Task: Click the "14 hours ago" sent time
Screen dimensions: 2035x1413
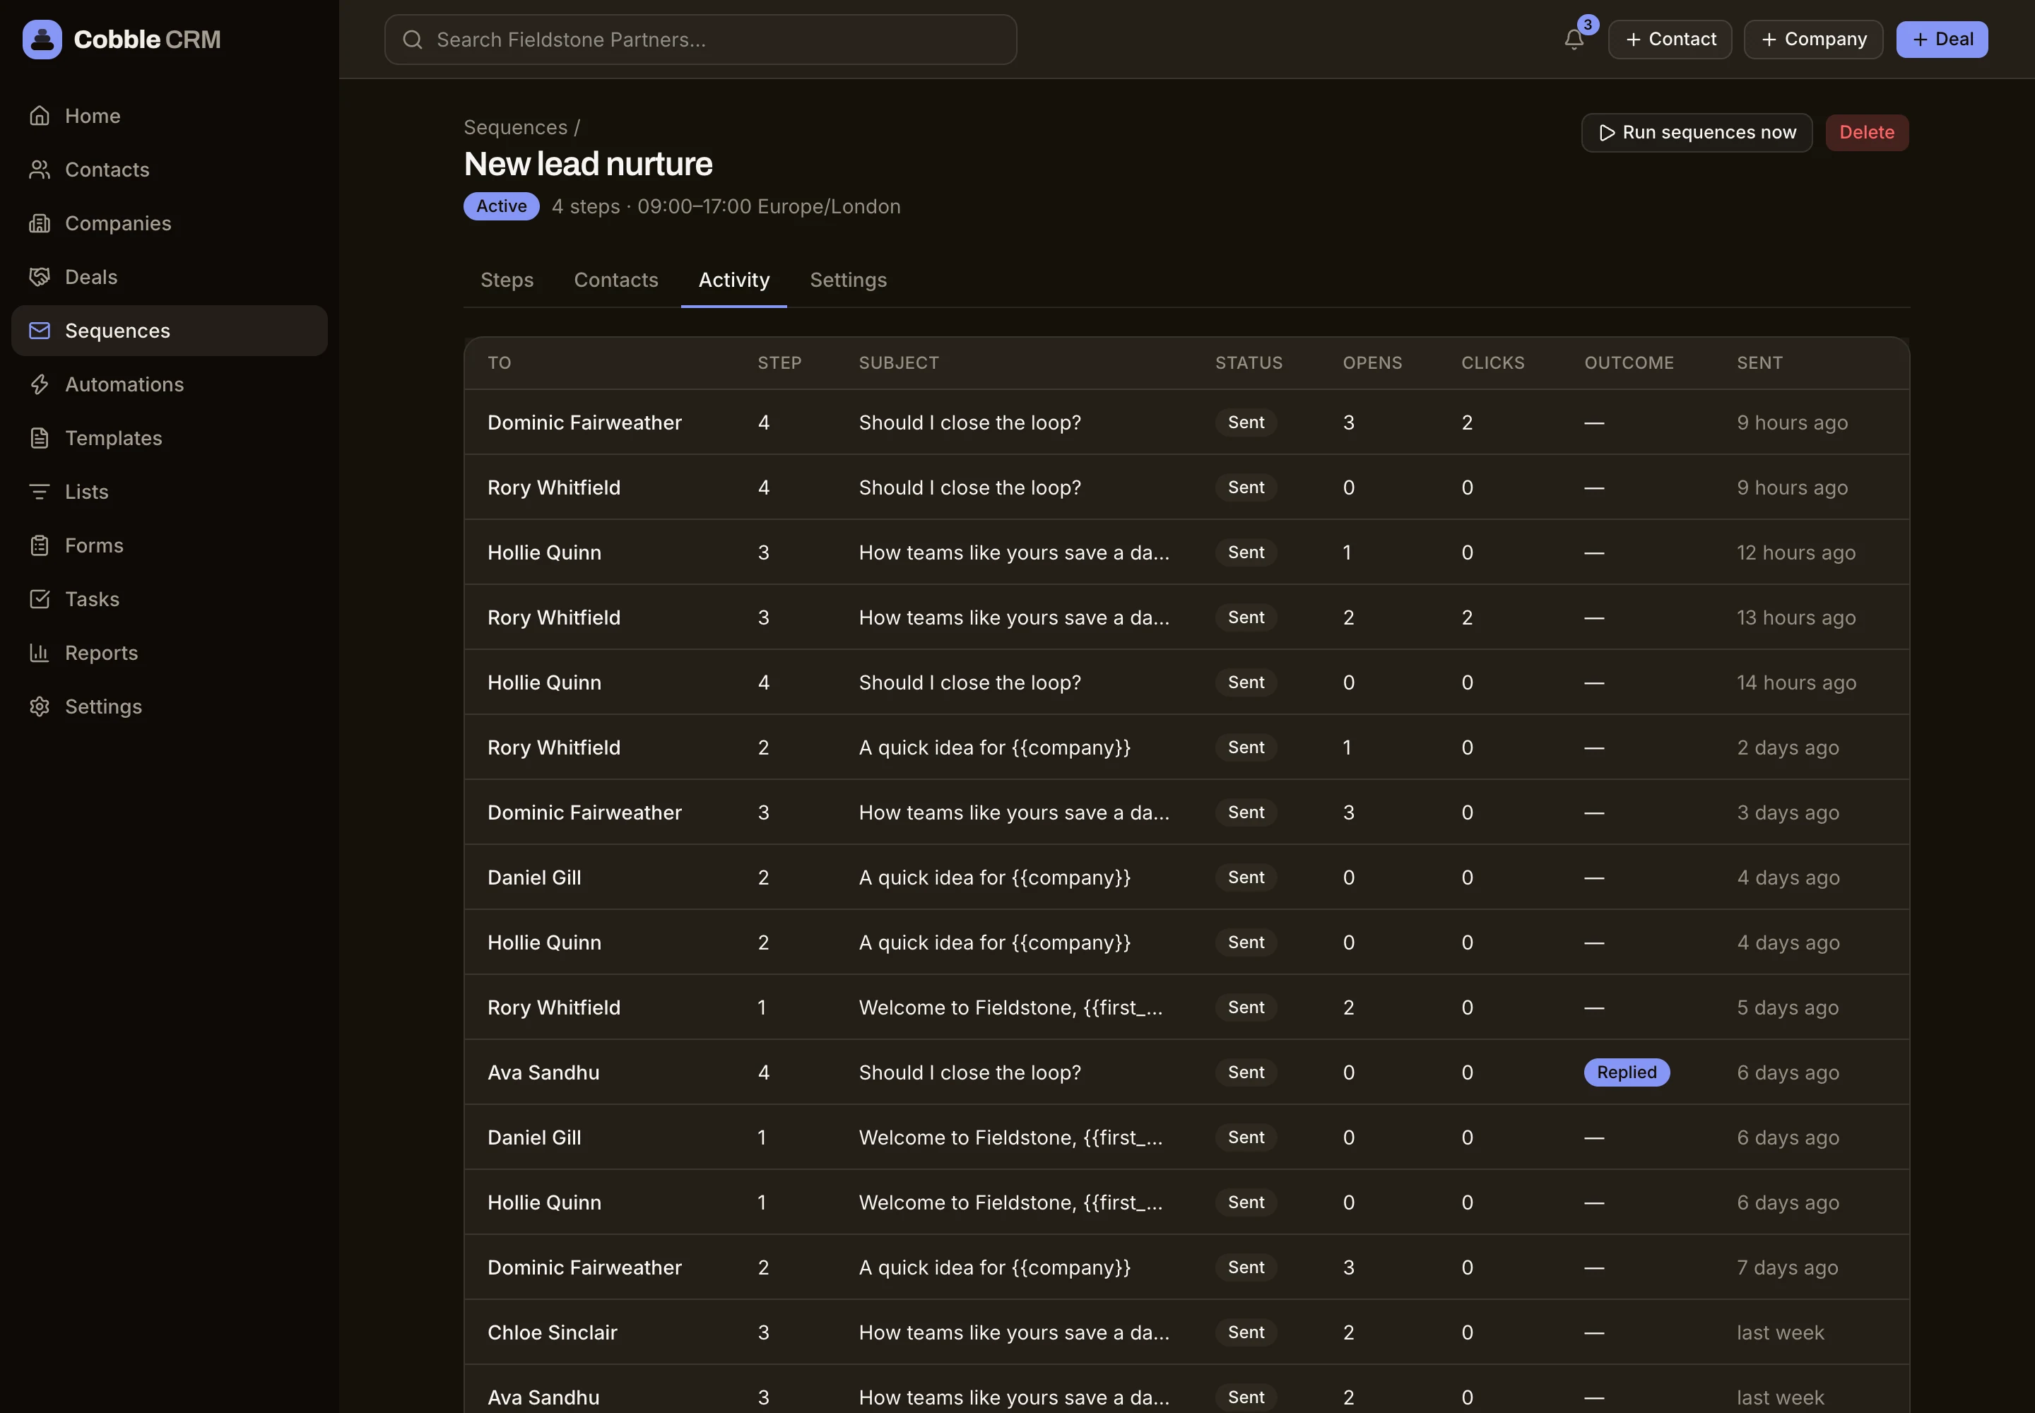Action: coord(1796,682)
